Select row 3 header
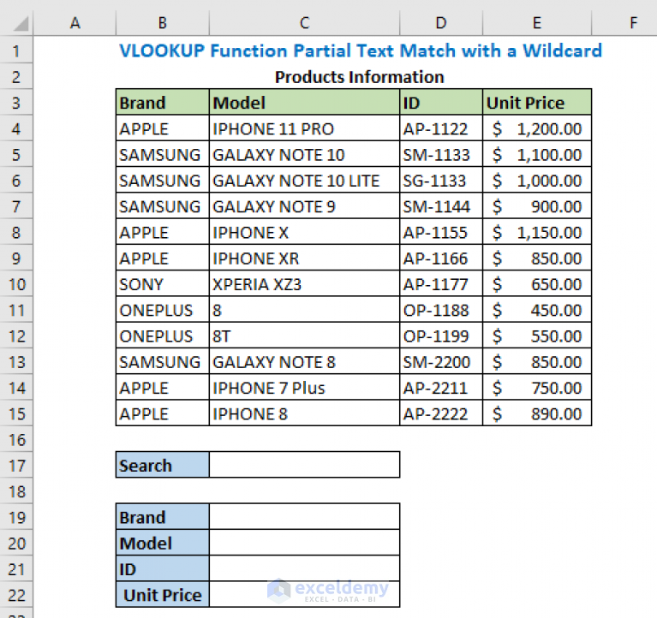The width and height of the screenshot is (657, 618). click(16, 103)
